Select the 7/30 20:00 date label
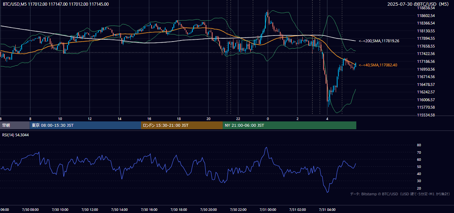The width and height of the screenshot is (454, 213). tap(209, 210)
